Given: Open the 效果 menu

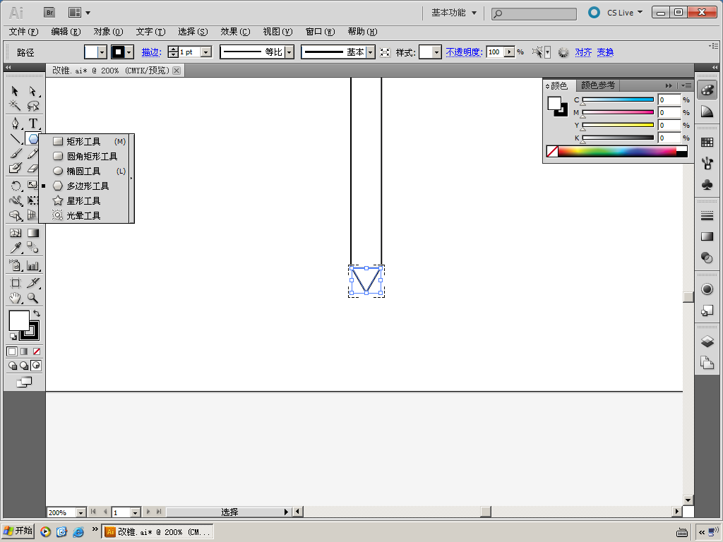Looking at the screenshot, I should tap(235, 32).
